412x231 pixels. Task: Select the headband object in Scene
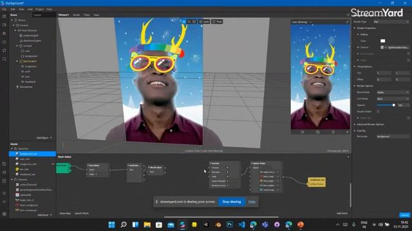[30, 82]
